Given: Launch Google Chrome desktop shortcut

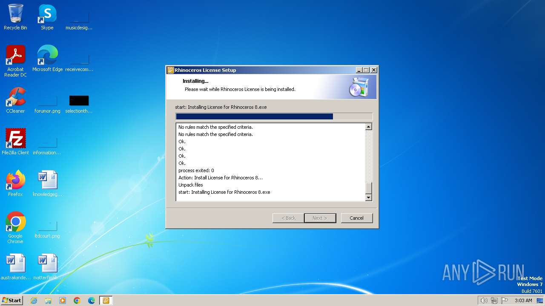Looking at the screenshot, I should (15, 228).
